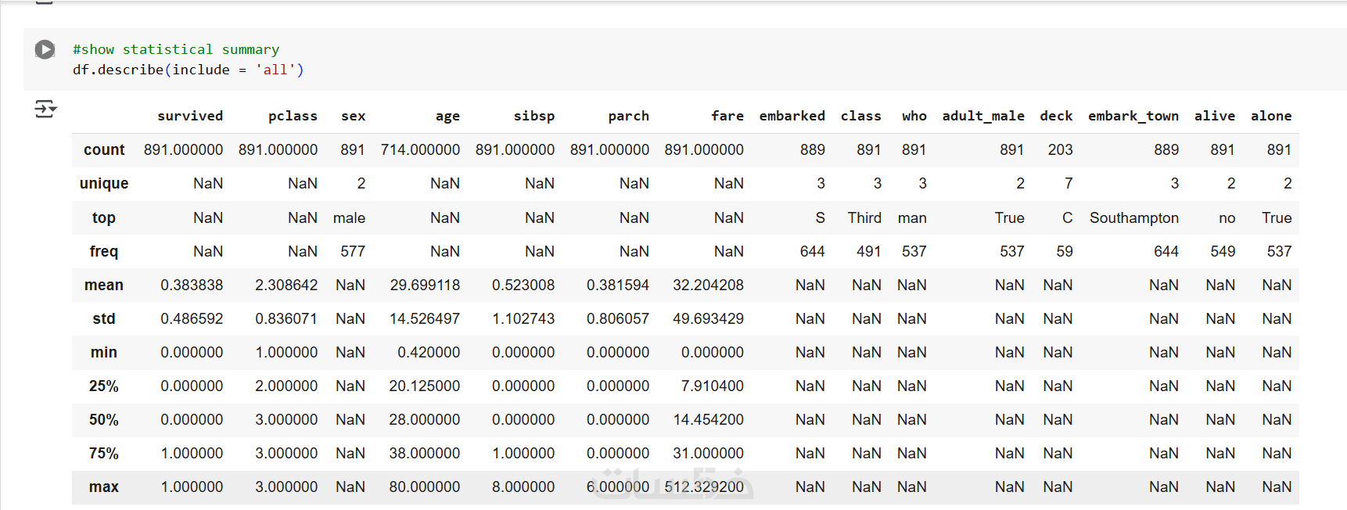Open the cell output actions menu
This screenshot has width=1347, height=510.
(45, 109)
